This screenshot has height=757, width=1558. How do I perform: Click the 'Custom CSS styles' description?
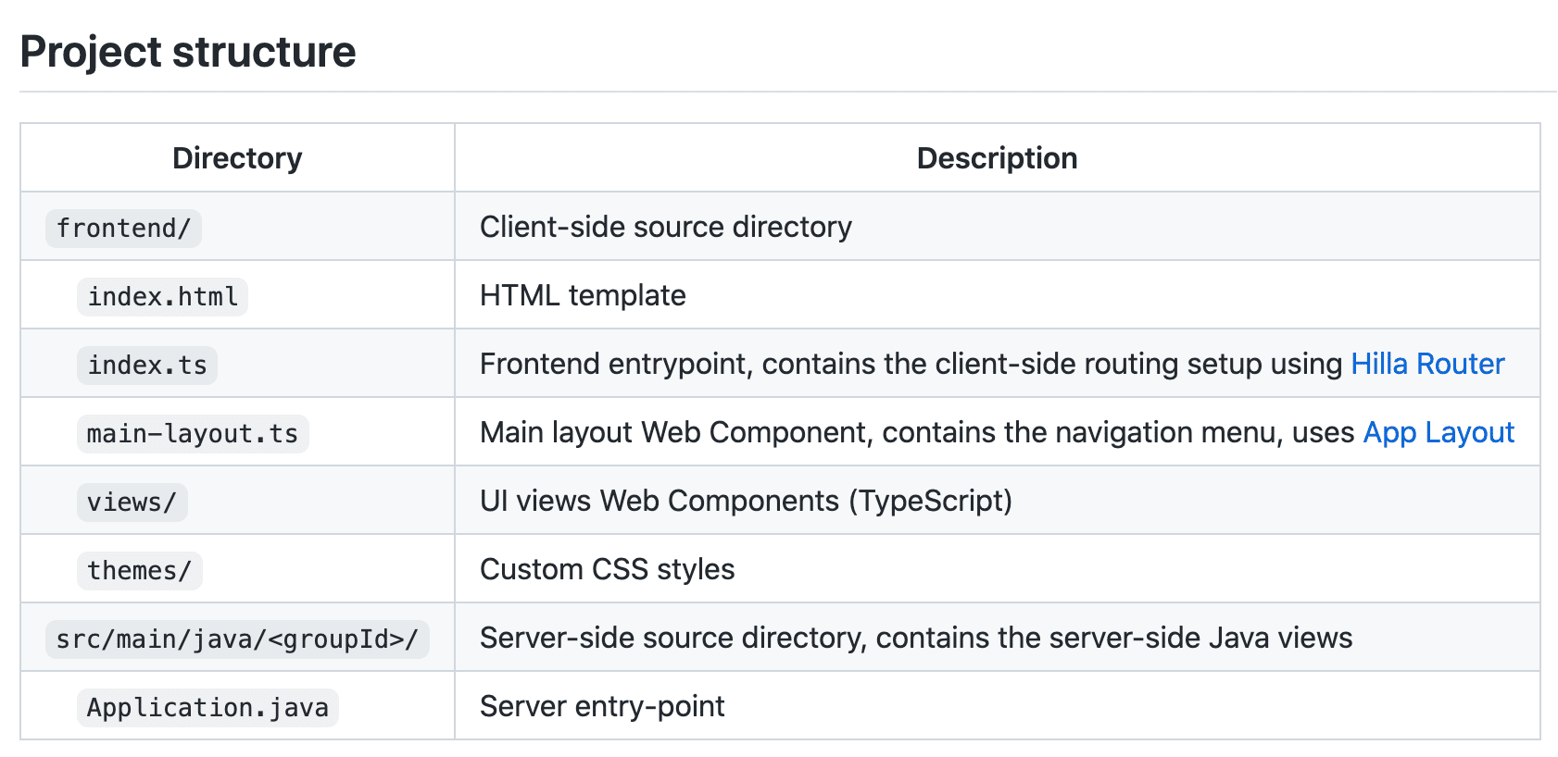click(608, 569)
